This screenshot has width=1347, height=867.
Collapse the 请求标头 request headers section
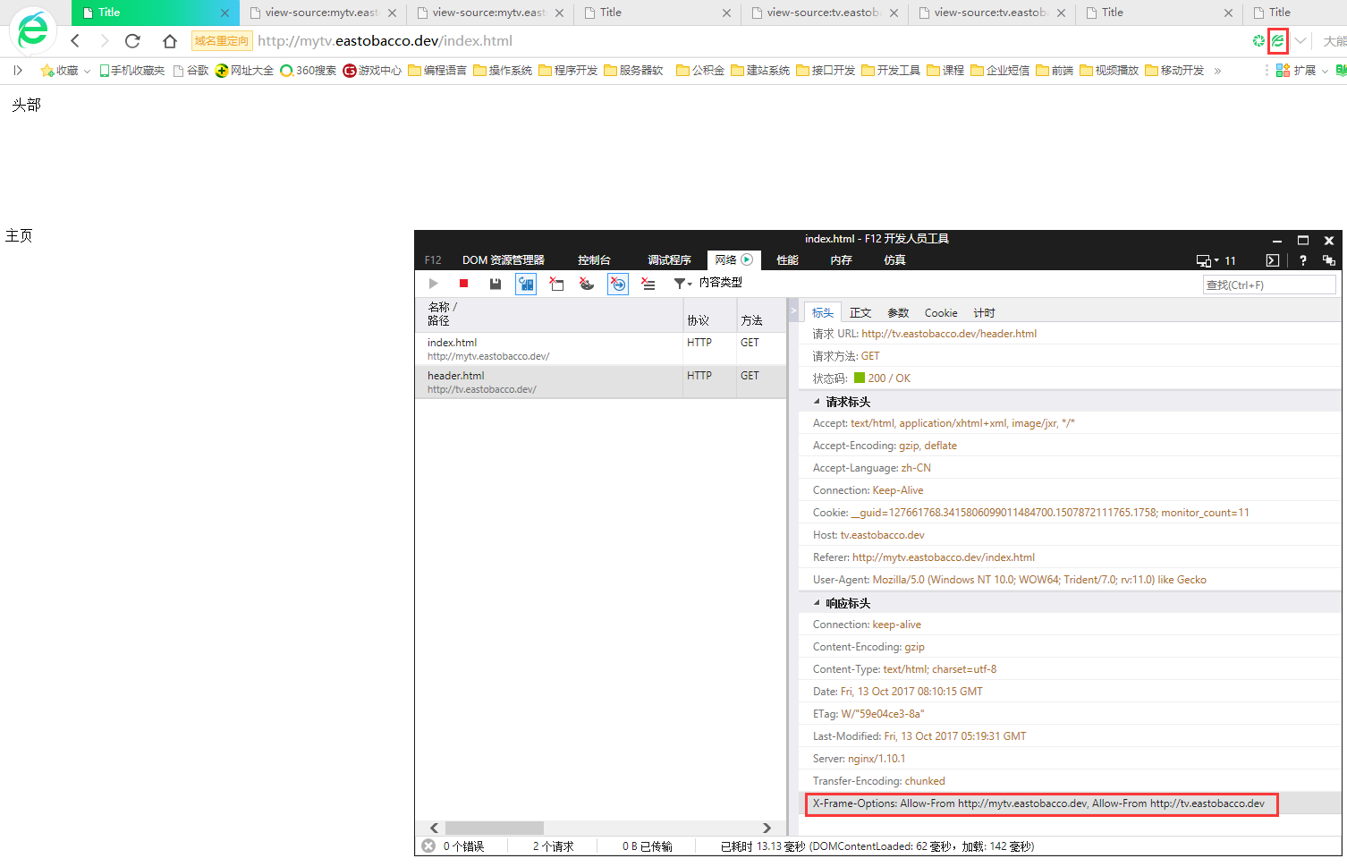pos(817,402)
